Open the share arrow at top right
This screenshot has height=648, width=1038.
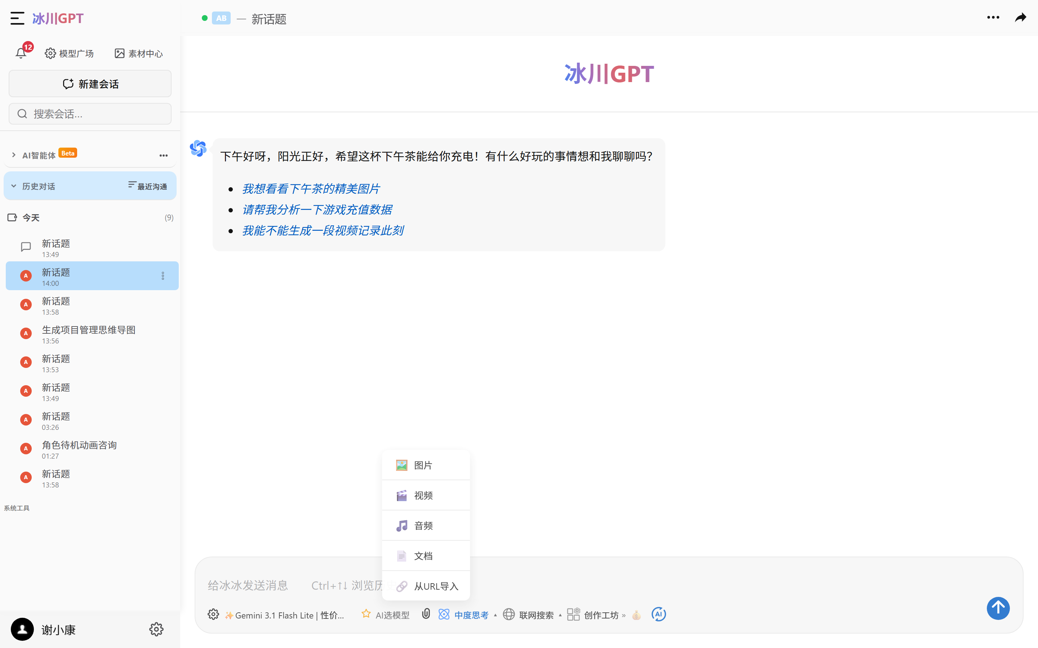tap(1020, 18)
